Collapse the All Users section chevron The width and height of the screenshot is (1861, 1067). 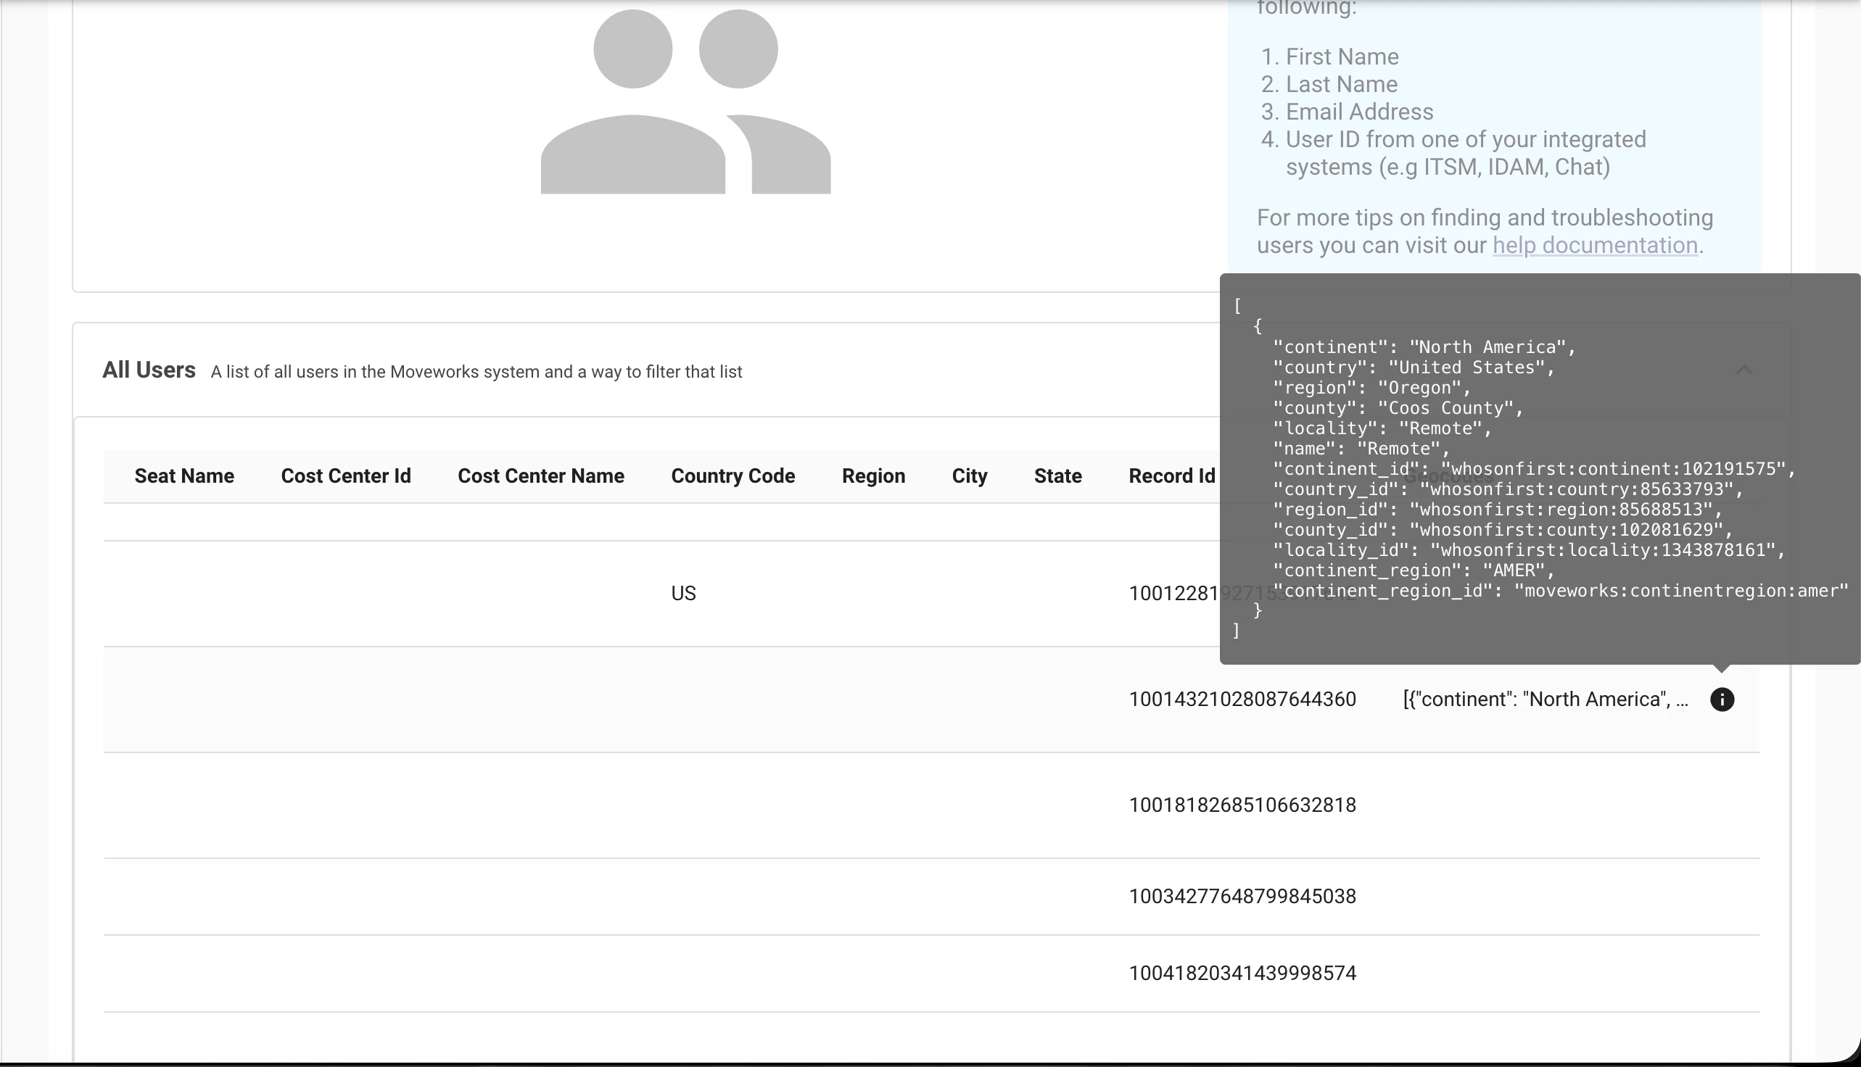[1744, 370]
